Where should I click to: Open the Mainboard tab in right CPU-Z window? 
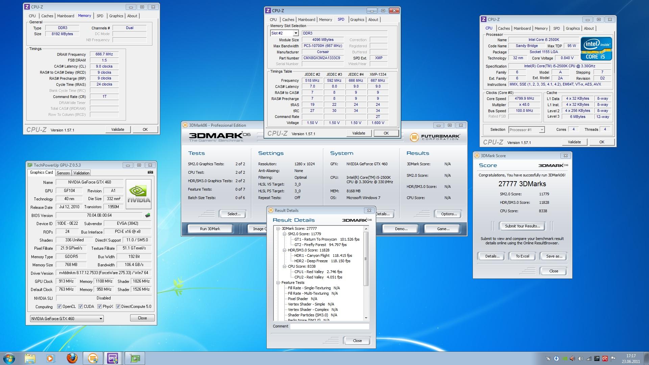point(522,28)
